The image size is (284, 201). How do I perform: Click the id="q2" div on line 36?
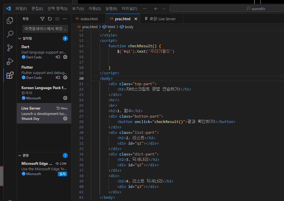[138, 165]
